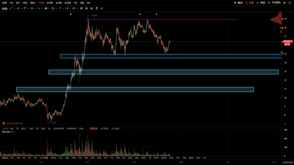Expand the pitchfork tool dropdown
The image size is (294, 165).
pyautogui.click(x=49, y=8)
